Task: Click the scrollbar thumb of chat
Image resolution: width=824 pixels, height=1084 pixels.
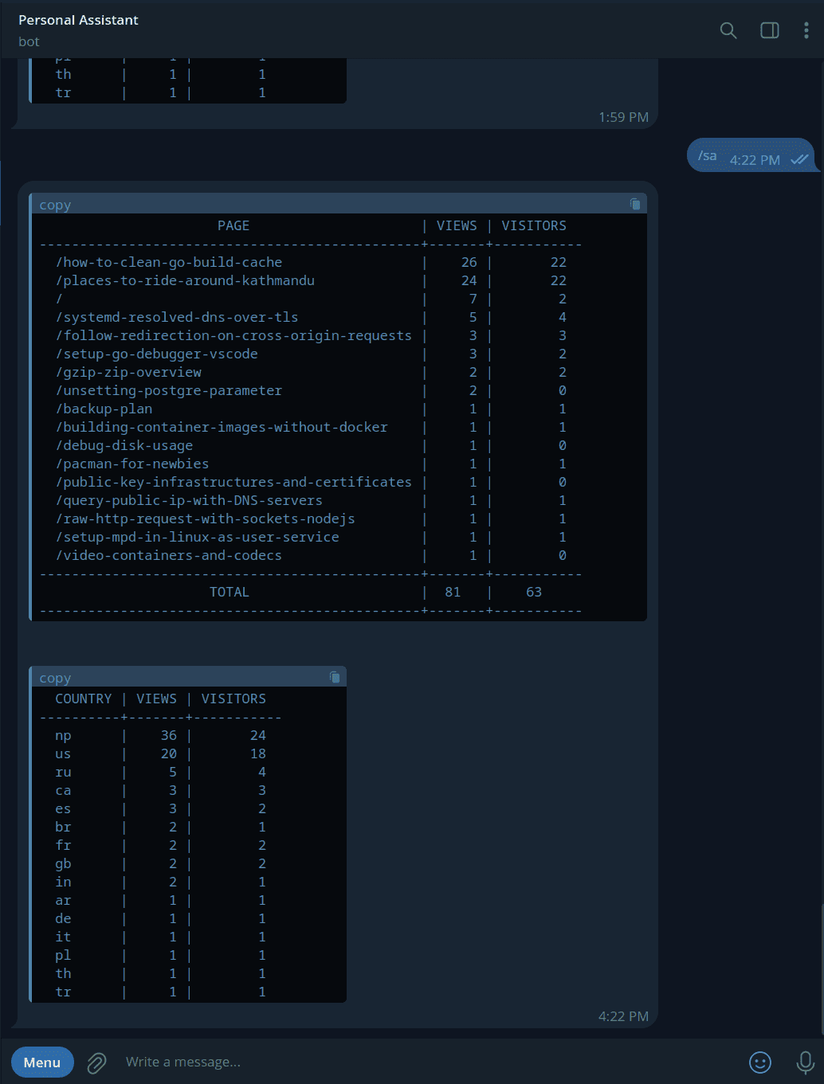Action: [x=822, y=967]
